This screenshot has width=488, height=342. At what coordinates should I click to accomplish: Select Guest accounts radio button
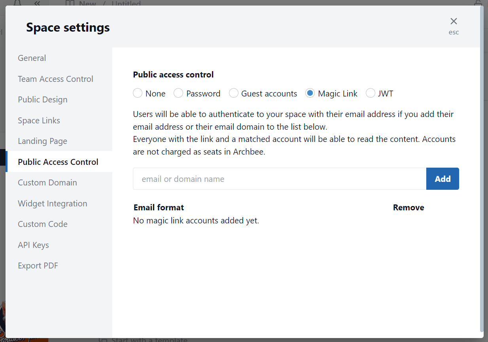click(x=234, y=93)
